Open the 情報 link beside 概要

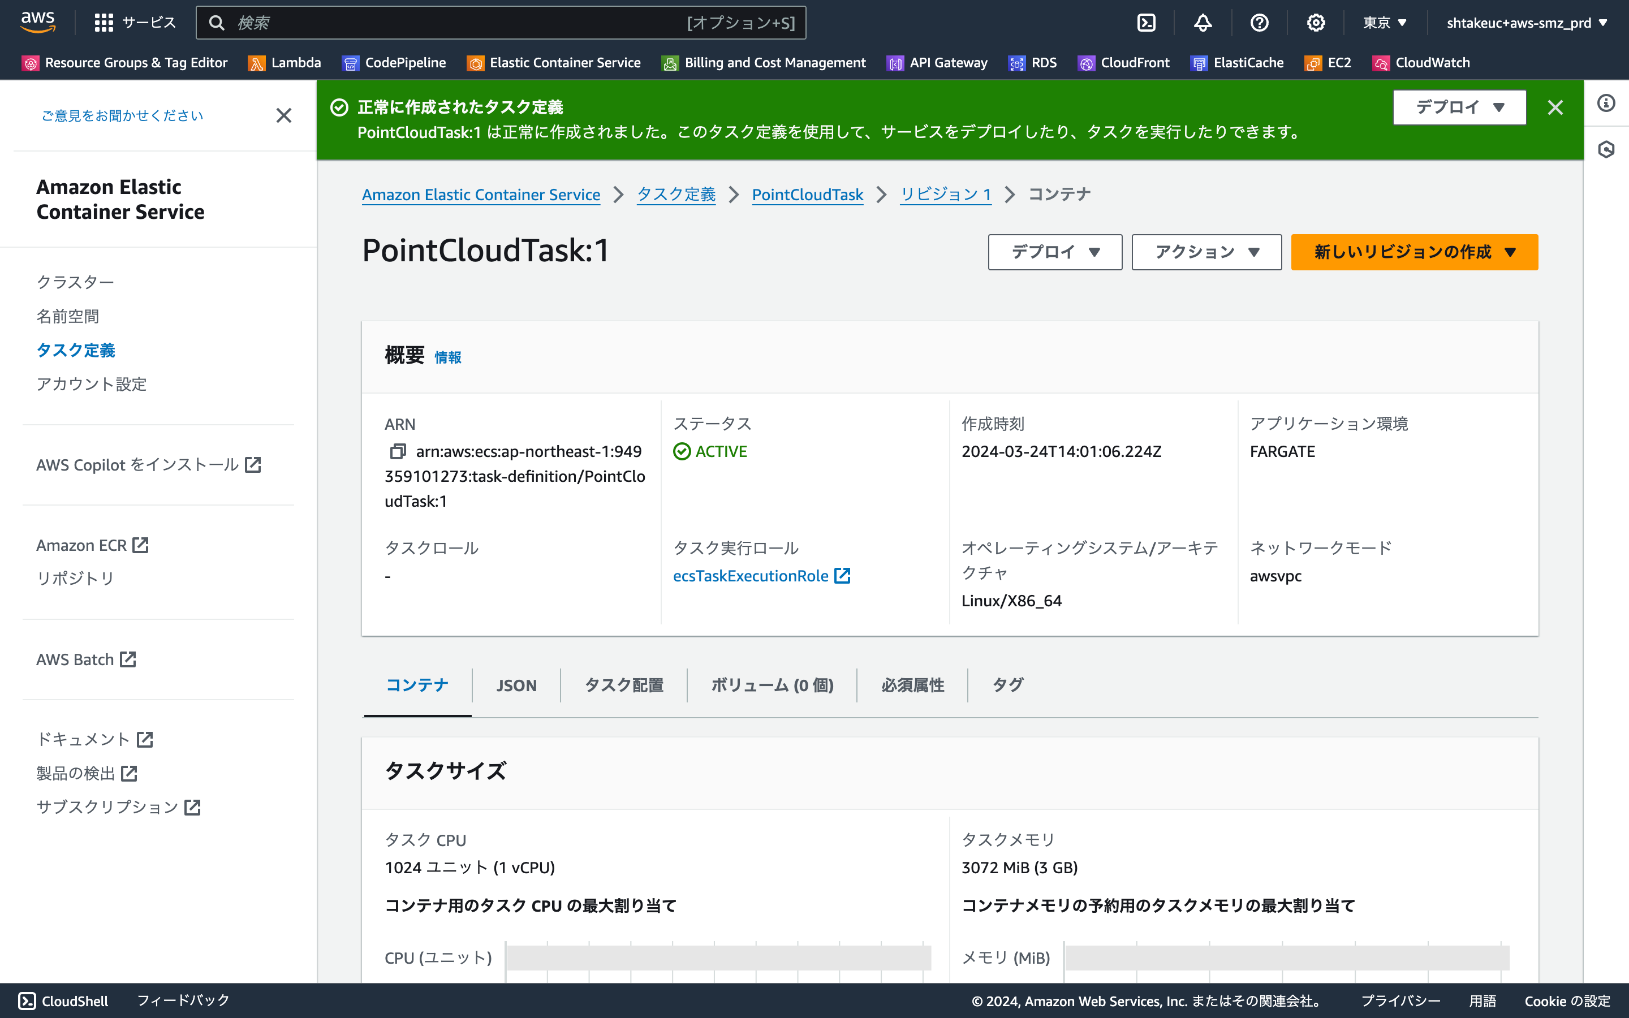447,357
